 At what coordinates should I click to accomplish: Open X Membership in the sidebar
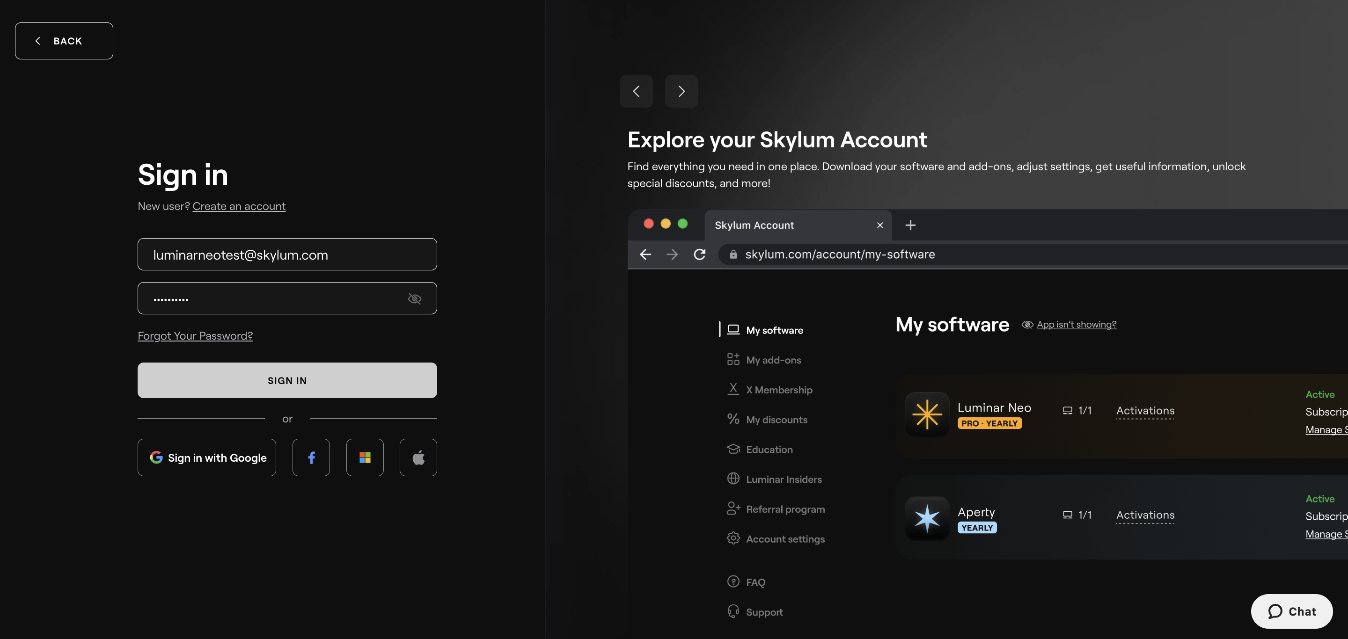pos(779,390)
